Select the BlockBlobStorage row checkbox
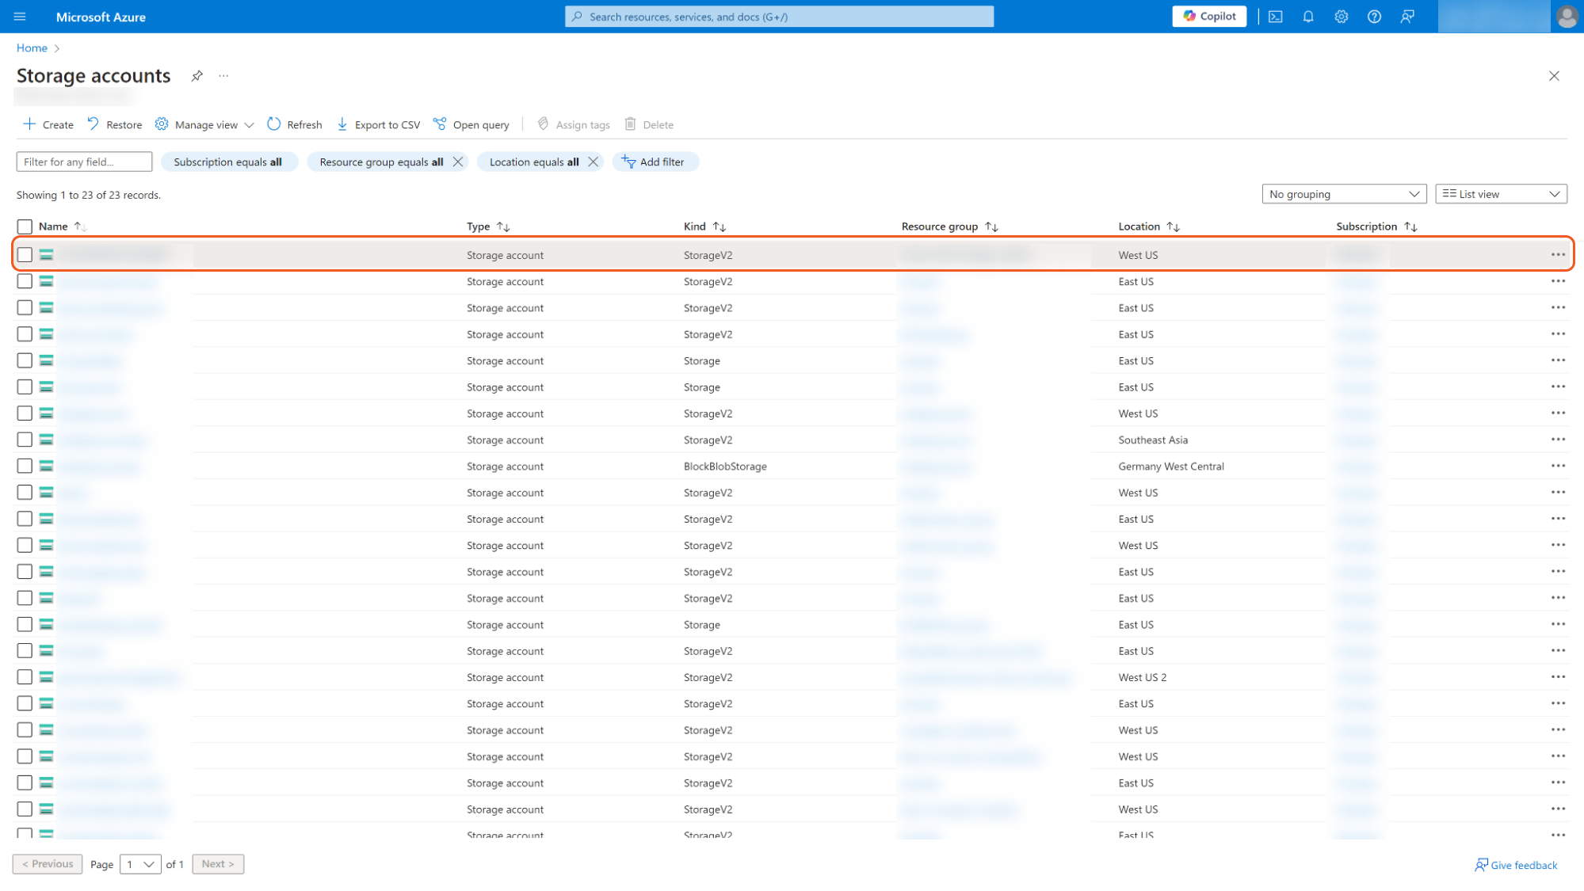Viewport: 1584px width, 891px height. point(25,466)
